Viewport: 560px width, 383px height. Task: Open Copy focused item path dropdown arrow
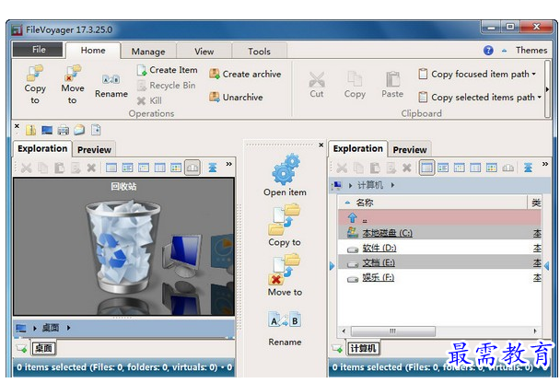pos(534,74)
